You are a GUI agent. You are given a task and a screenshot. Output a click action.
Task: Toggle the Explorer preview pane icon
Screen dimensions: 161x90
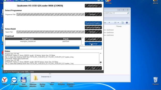(x=122, y=23)
